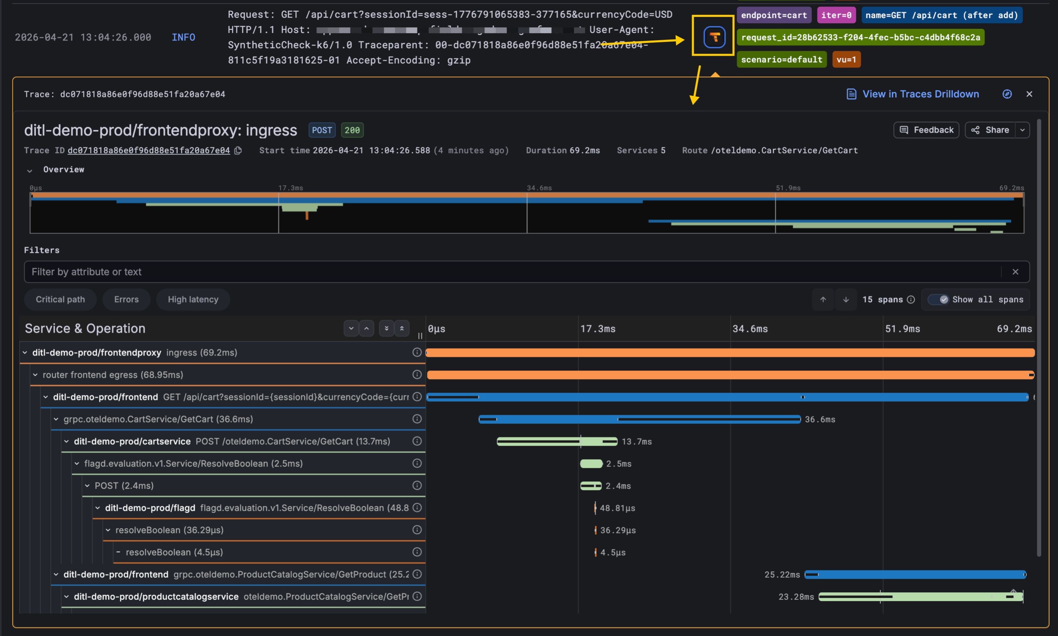This screenshot has height=636, width=1058.
Task: Enable the High latency filter
Action: pyautogui.click(x=193, y=300)
